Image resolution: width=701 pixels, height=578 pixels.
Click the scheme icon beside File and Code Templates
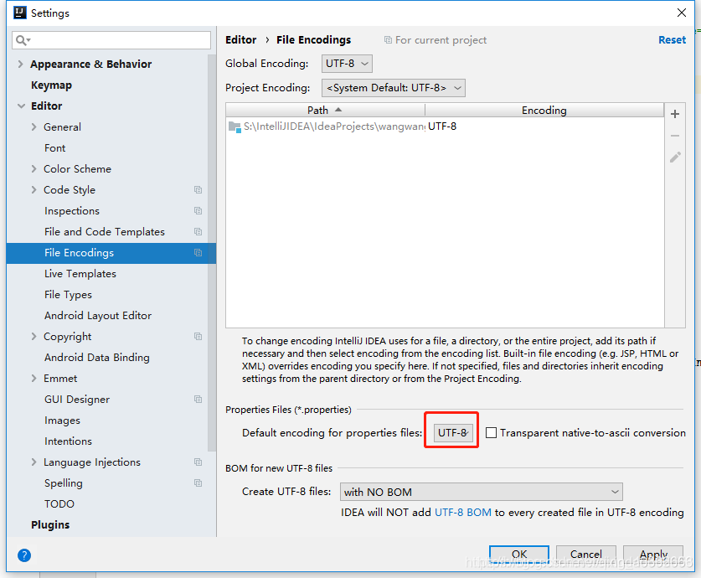click(198, 231)
